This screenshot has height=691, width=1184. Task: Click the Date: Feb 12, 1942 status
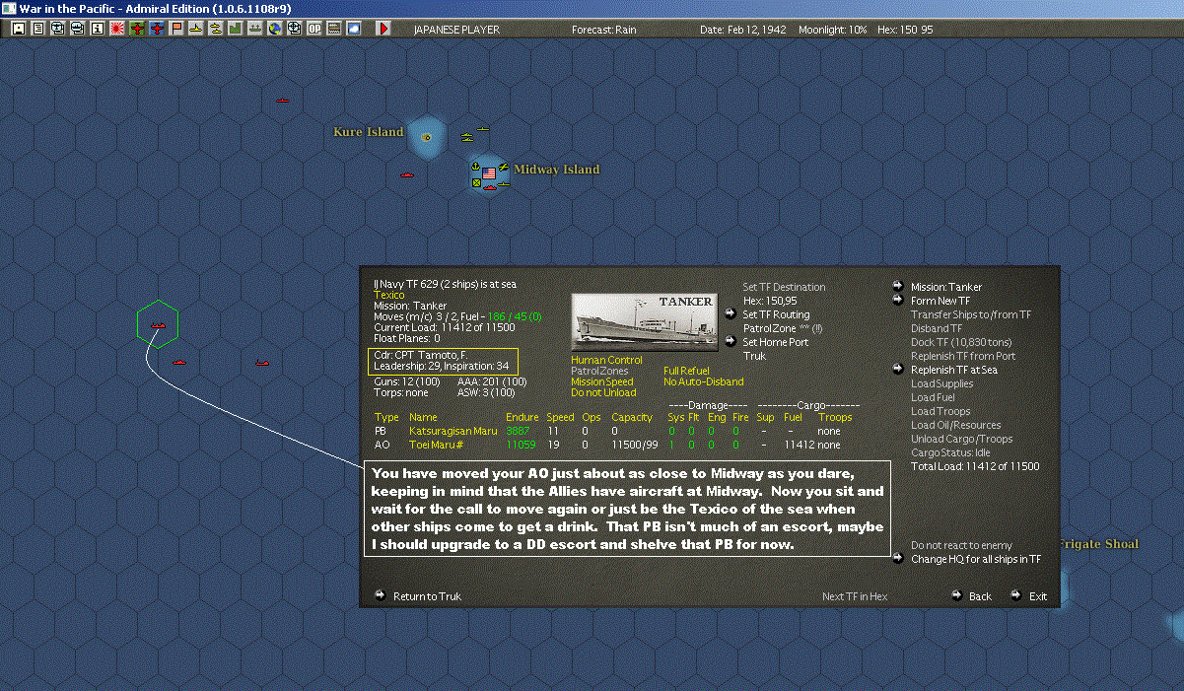click(743, 30)
